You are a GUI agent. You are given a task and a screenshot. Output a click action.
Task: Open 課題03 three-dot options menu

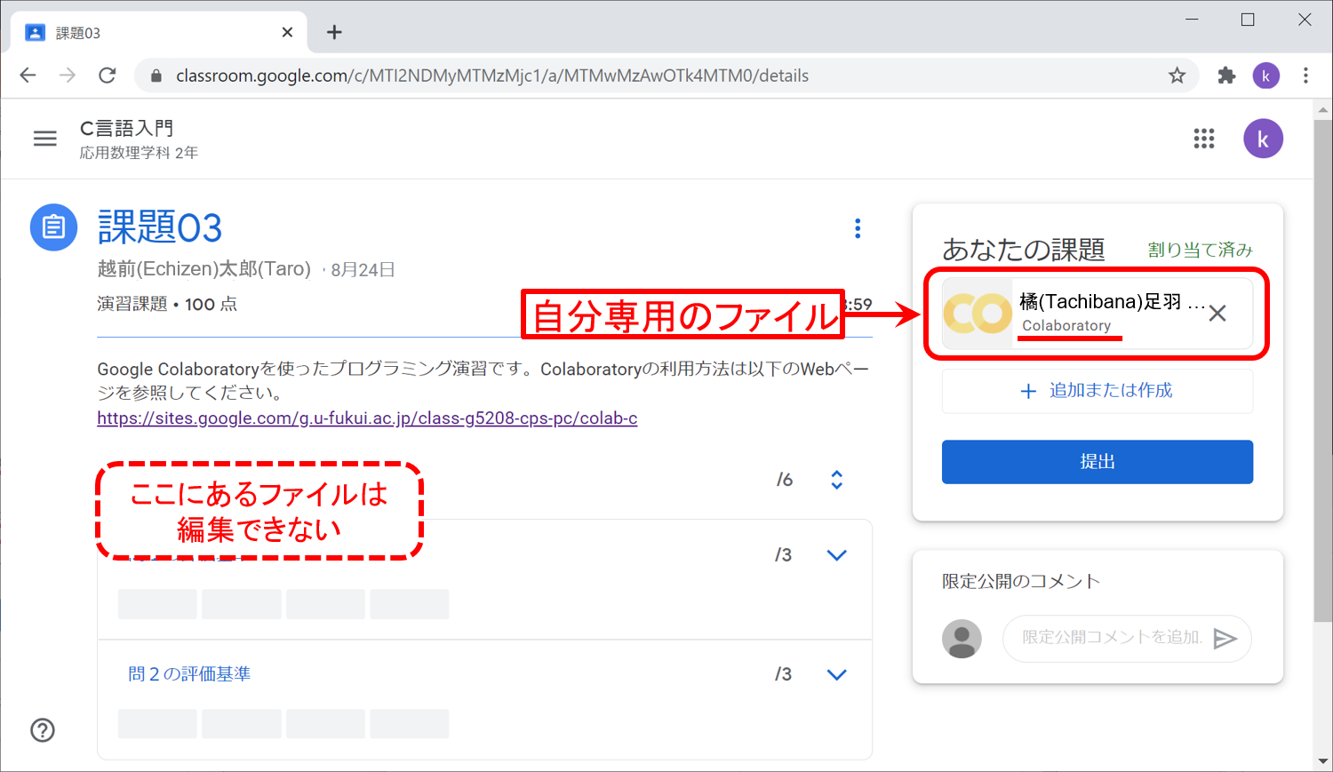click(858, 228)
